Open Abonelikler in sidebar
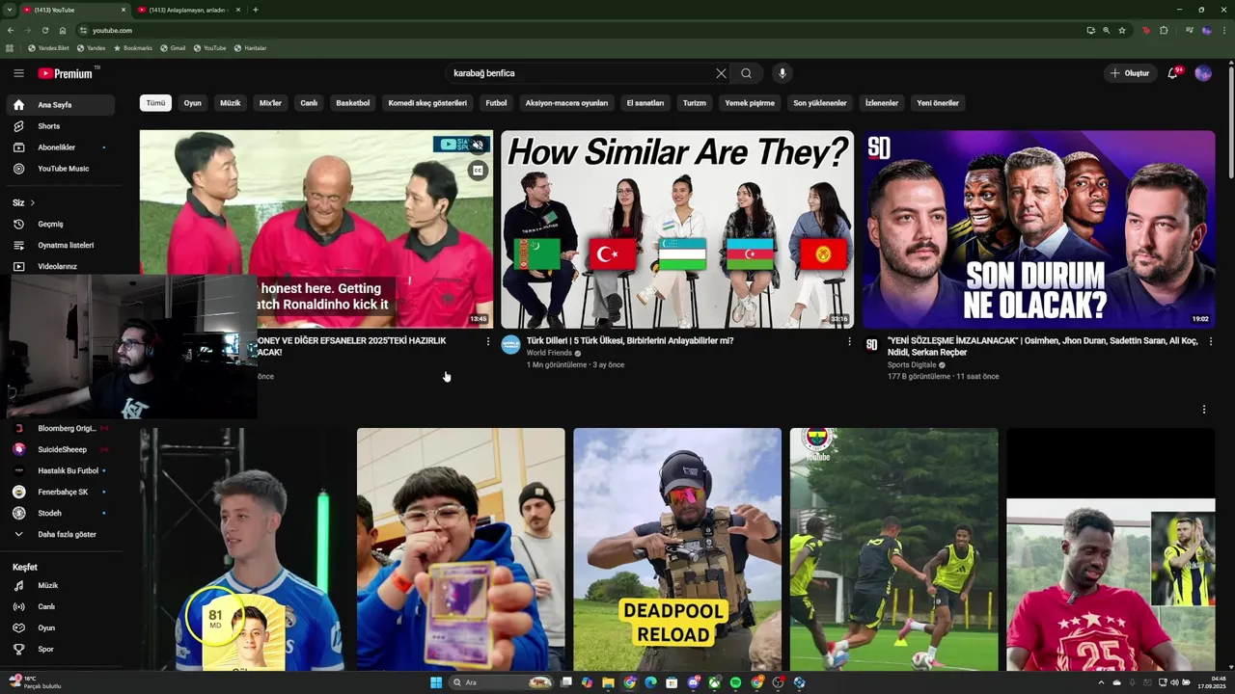 click(x=60, y=147)
